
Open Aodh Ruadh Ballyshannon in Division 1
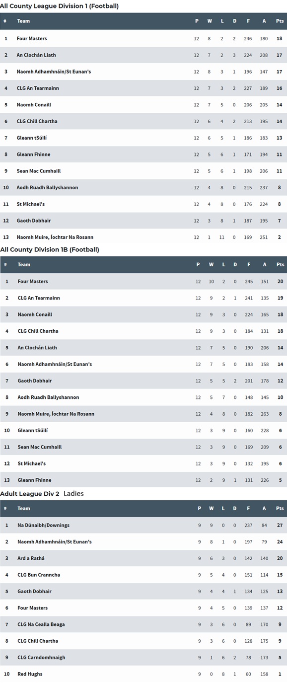point(47,187)
